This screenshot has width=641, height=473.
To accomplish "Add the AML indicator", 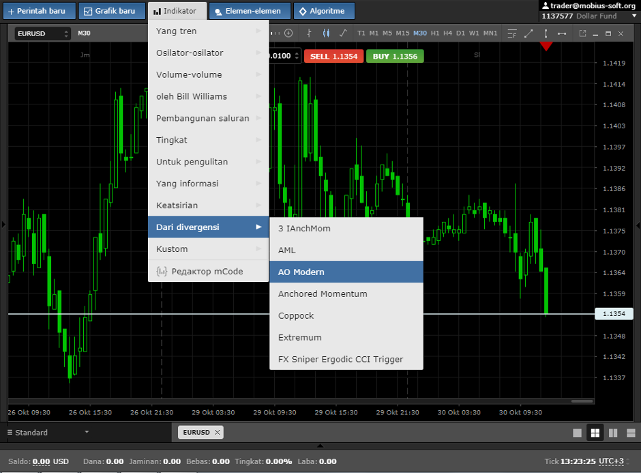I will pos(346,250).
